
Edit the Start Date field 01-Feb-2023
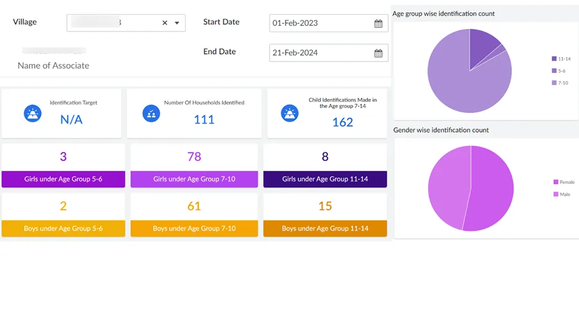pyautogui.click(x=329, y=23)
